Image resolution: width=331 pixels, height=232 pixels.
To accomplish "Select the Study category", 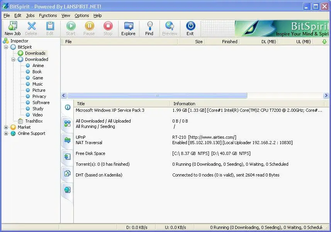I will (38, 109).
